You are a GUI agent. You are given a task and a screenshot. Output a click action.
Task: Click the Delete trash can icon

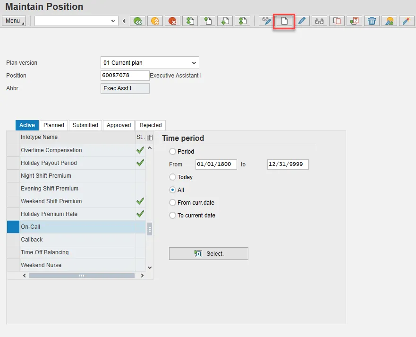(x=372, y=21)
